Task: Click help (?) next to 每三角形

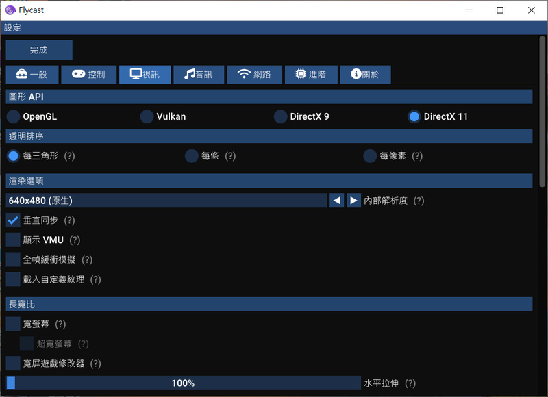Action: (x=70, y=156)
